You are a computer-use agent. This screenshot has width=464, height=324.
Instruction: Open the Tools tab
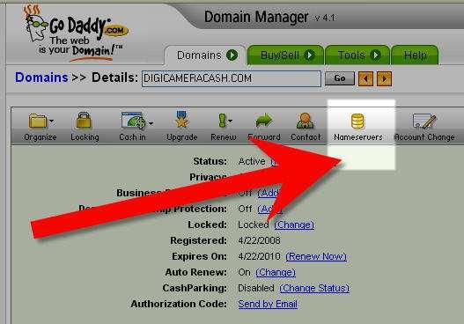click(357, 55)
